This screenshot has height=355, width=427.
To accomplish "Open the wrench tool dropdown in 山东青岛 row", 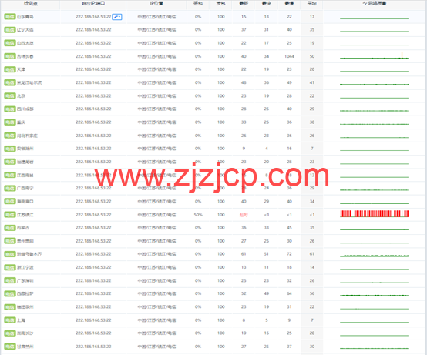I will point(117,17).
